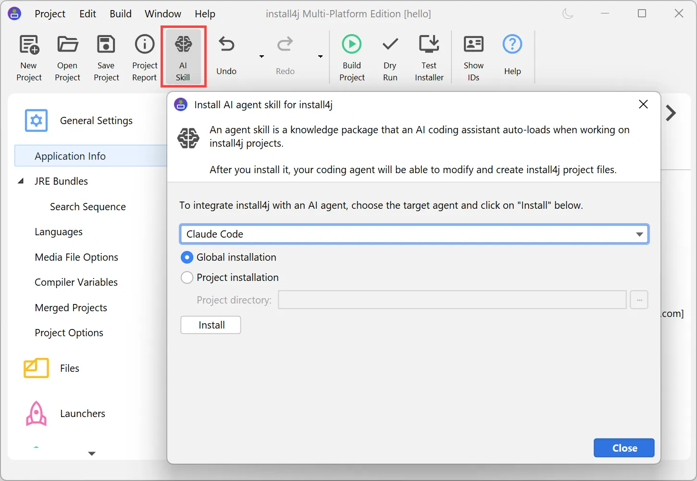Select Global installation radio button
Viewport: 697px width, 481px height.
pos(187,257)
